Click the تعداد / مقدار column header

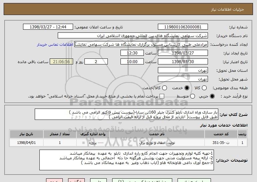[60, 134]
